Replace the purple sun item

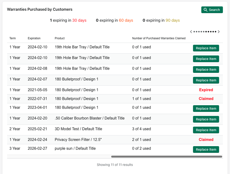coord(206,149)
